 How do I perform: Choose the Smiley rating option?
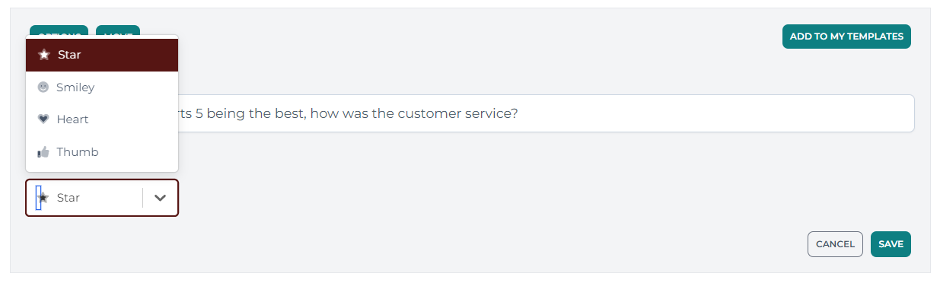tap(102, 87)
